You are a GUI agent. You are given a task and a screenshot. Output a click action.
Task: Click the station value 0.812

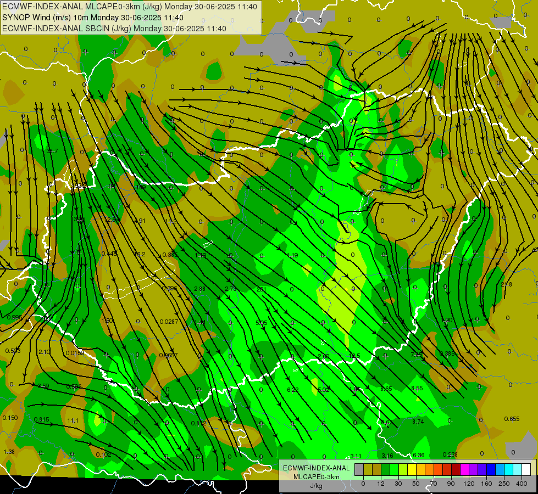click(x=199, y=423)
